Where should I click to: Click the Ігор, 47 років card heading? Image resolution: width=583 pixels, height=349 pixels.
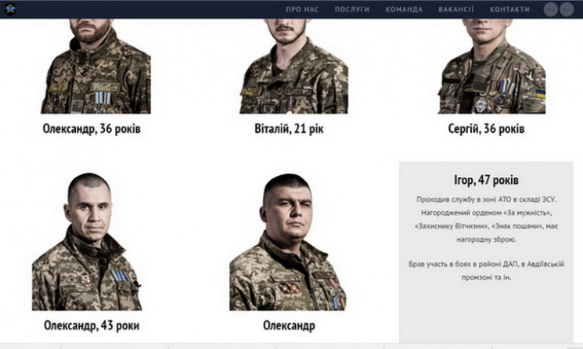point(486,180)
